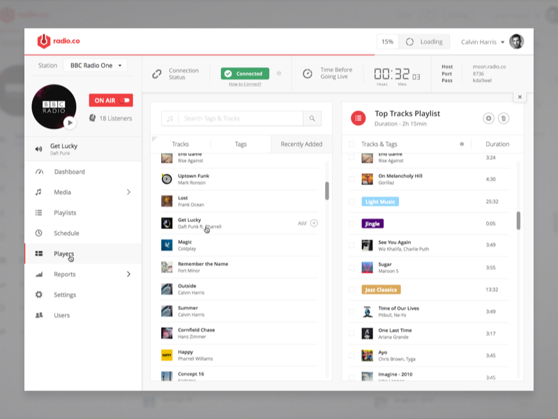Click the speaker icon beside Get Lucky
The width and height of the screenshot is (558, 419).
(x=38, y=149)
